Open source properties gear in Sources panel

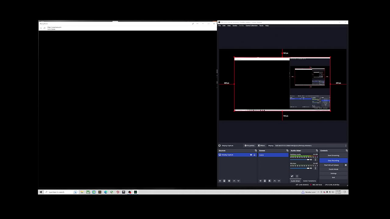pyautogui.click(x=229, y=181)
